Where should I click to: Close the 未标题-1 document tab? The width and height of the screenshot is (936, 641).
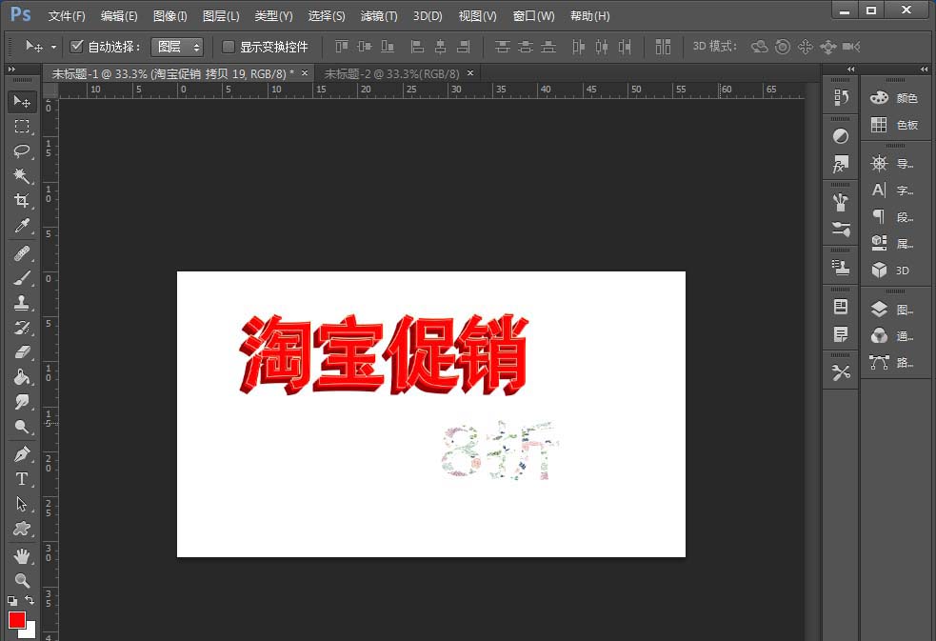305,72
